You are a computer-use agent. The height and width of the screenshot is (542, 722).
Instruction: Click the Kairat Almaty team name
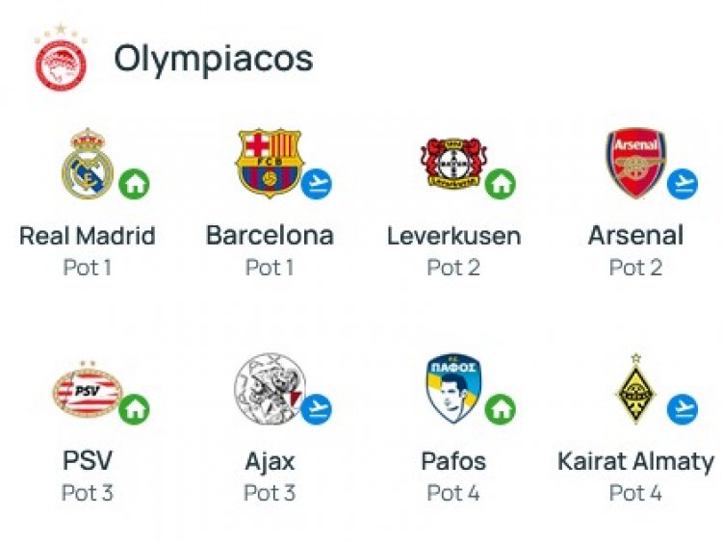click(x=635, y=461)
